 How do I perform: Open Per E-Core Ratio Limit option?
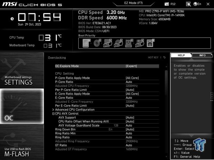pos(107,106)
